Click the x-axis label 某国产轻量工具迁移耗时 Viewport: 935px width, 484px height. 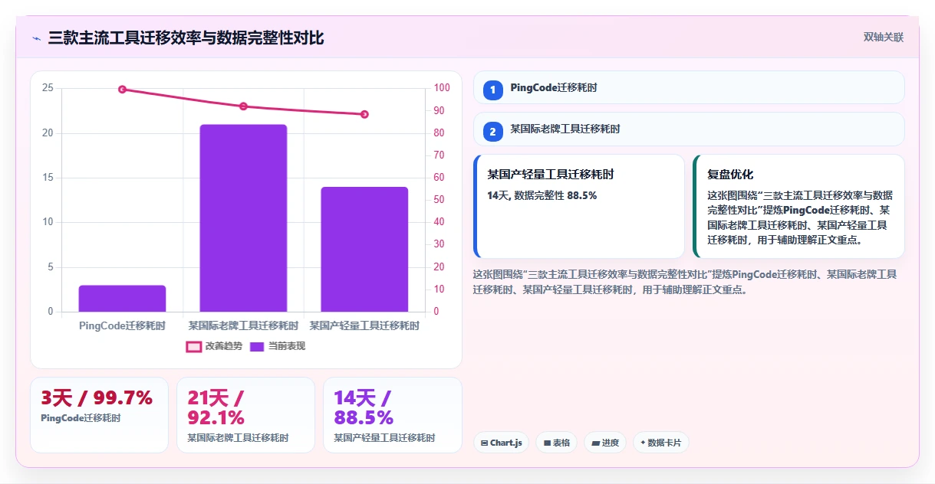tap(364, 325)
